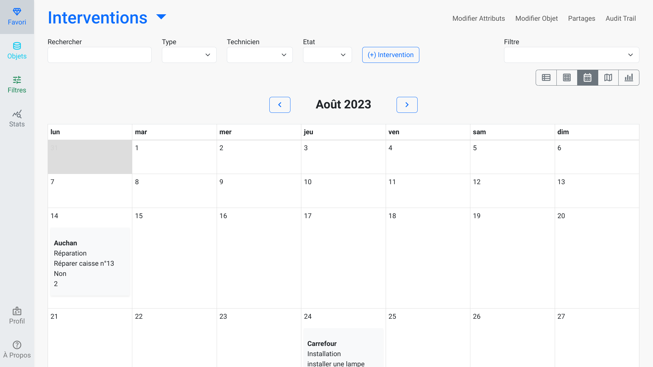Expand the Type dropdown
Image resolution: width=653 pixels, height=367 pixels.
pyautogui.click(x=189, y=55)
